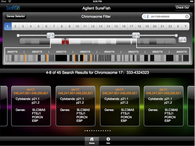Screen dimensions: 195x146
Task: Select chromosome Y tab
Action: tap(186, 26)
